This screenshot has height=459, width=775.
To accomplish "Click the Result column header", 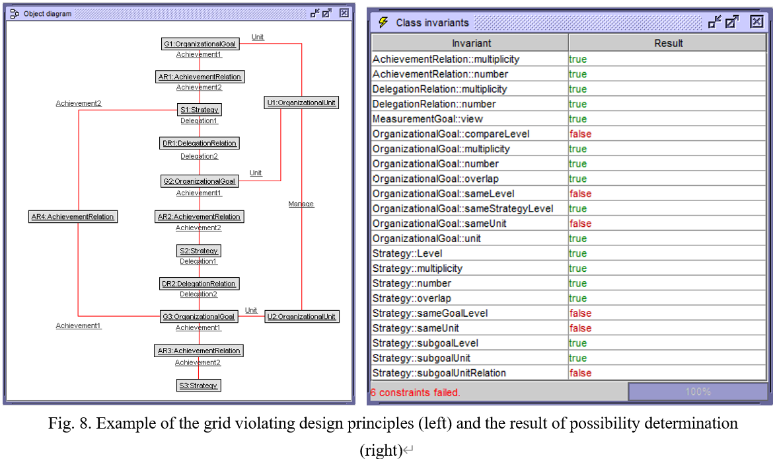I will pos(668,43).
